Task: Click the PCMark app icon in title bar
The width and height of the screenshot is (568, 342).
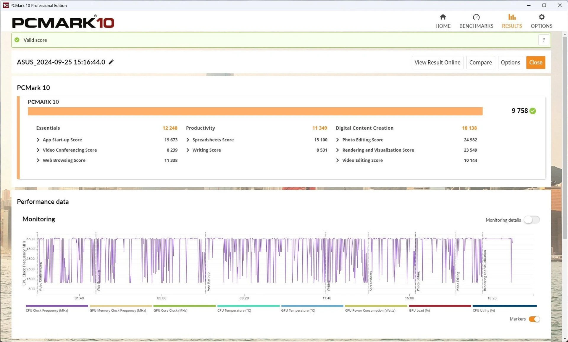Action: (x=6, y=5)
